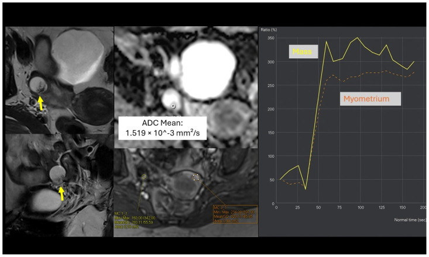Click Area line in orange MC 3_1 readout
Image resolution: width=429 pixels, height=257 pixels.
[x=226, y=221]
